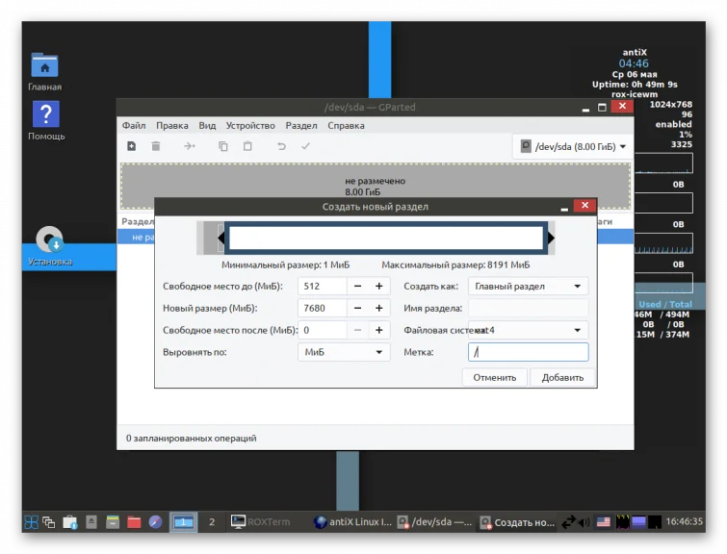Image resolution: width=727 pixels, height=554 pixels.
Task: Click the undo last operation icon
Action: [281, 146]
